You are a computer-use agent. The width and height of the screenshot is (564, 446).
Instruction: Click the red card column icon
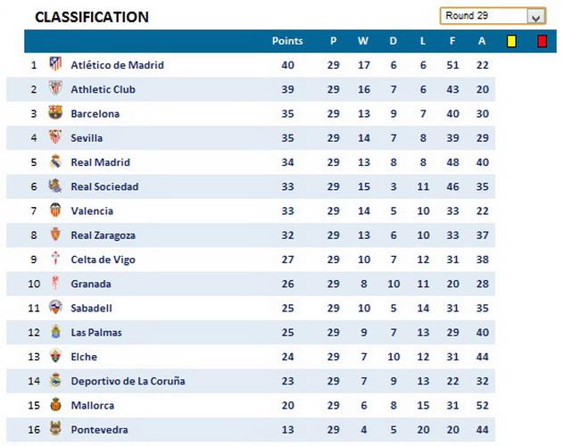[542, 40]
